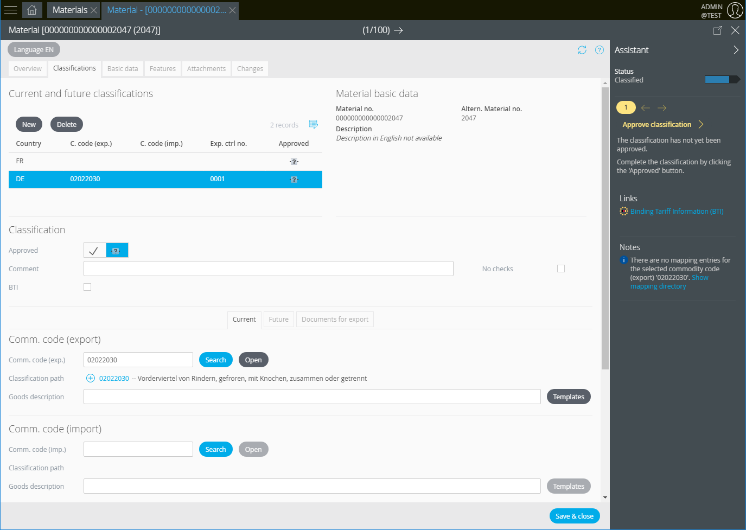Click the Comment input field
Screen dimensions: 746x530
[x=269, y=269]
